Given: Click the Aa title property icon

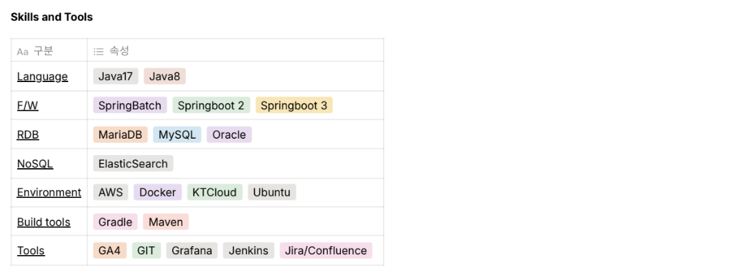Looking at the screenshot, I should 23,52.
